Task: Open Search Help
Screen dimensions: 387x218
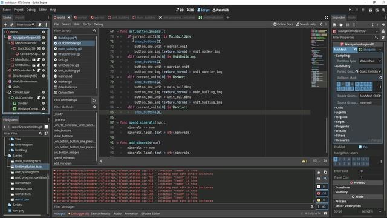Action: (x=306, y=24)
